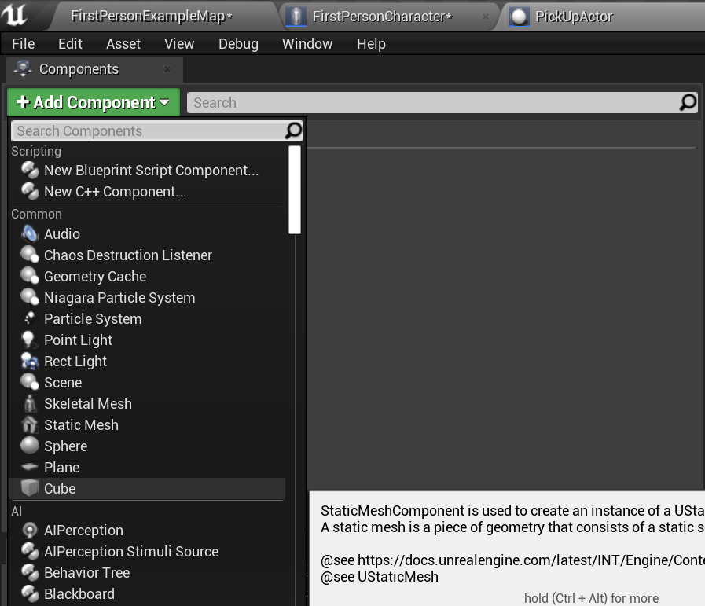Select Blackboard entry
The image size is (705, 606).
[146, 593]
